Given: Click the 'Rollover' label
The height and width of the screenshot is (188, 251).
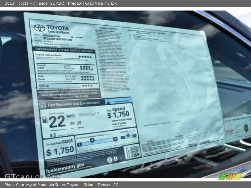Looking at the screenshot, I should (44, 86).
